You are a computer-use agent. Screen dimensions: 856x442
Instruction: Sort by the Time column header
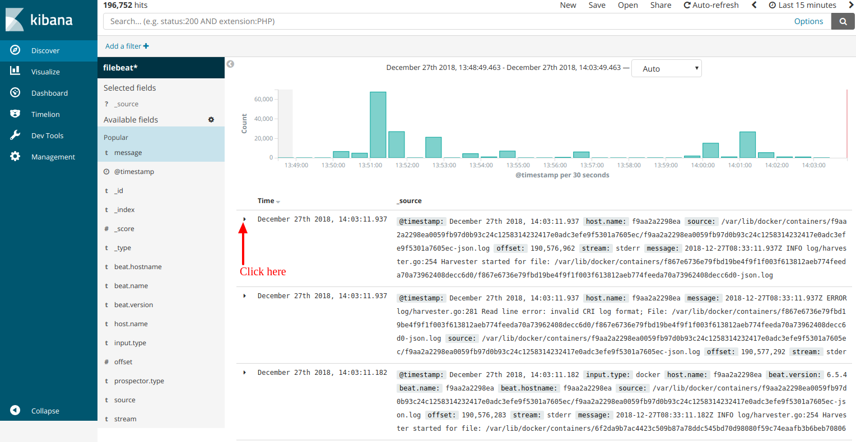268,201
